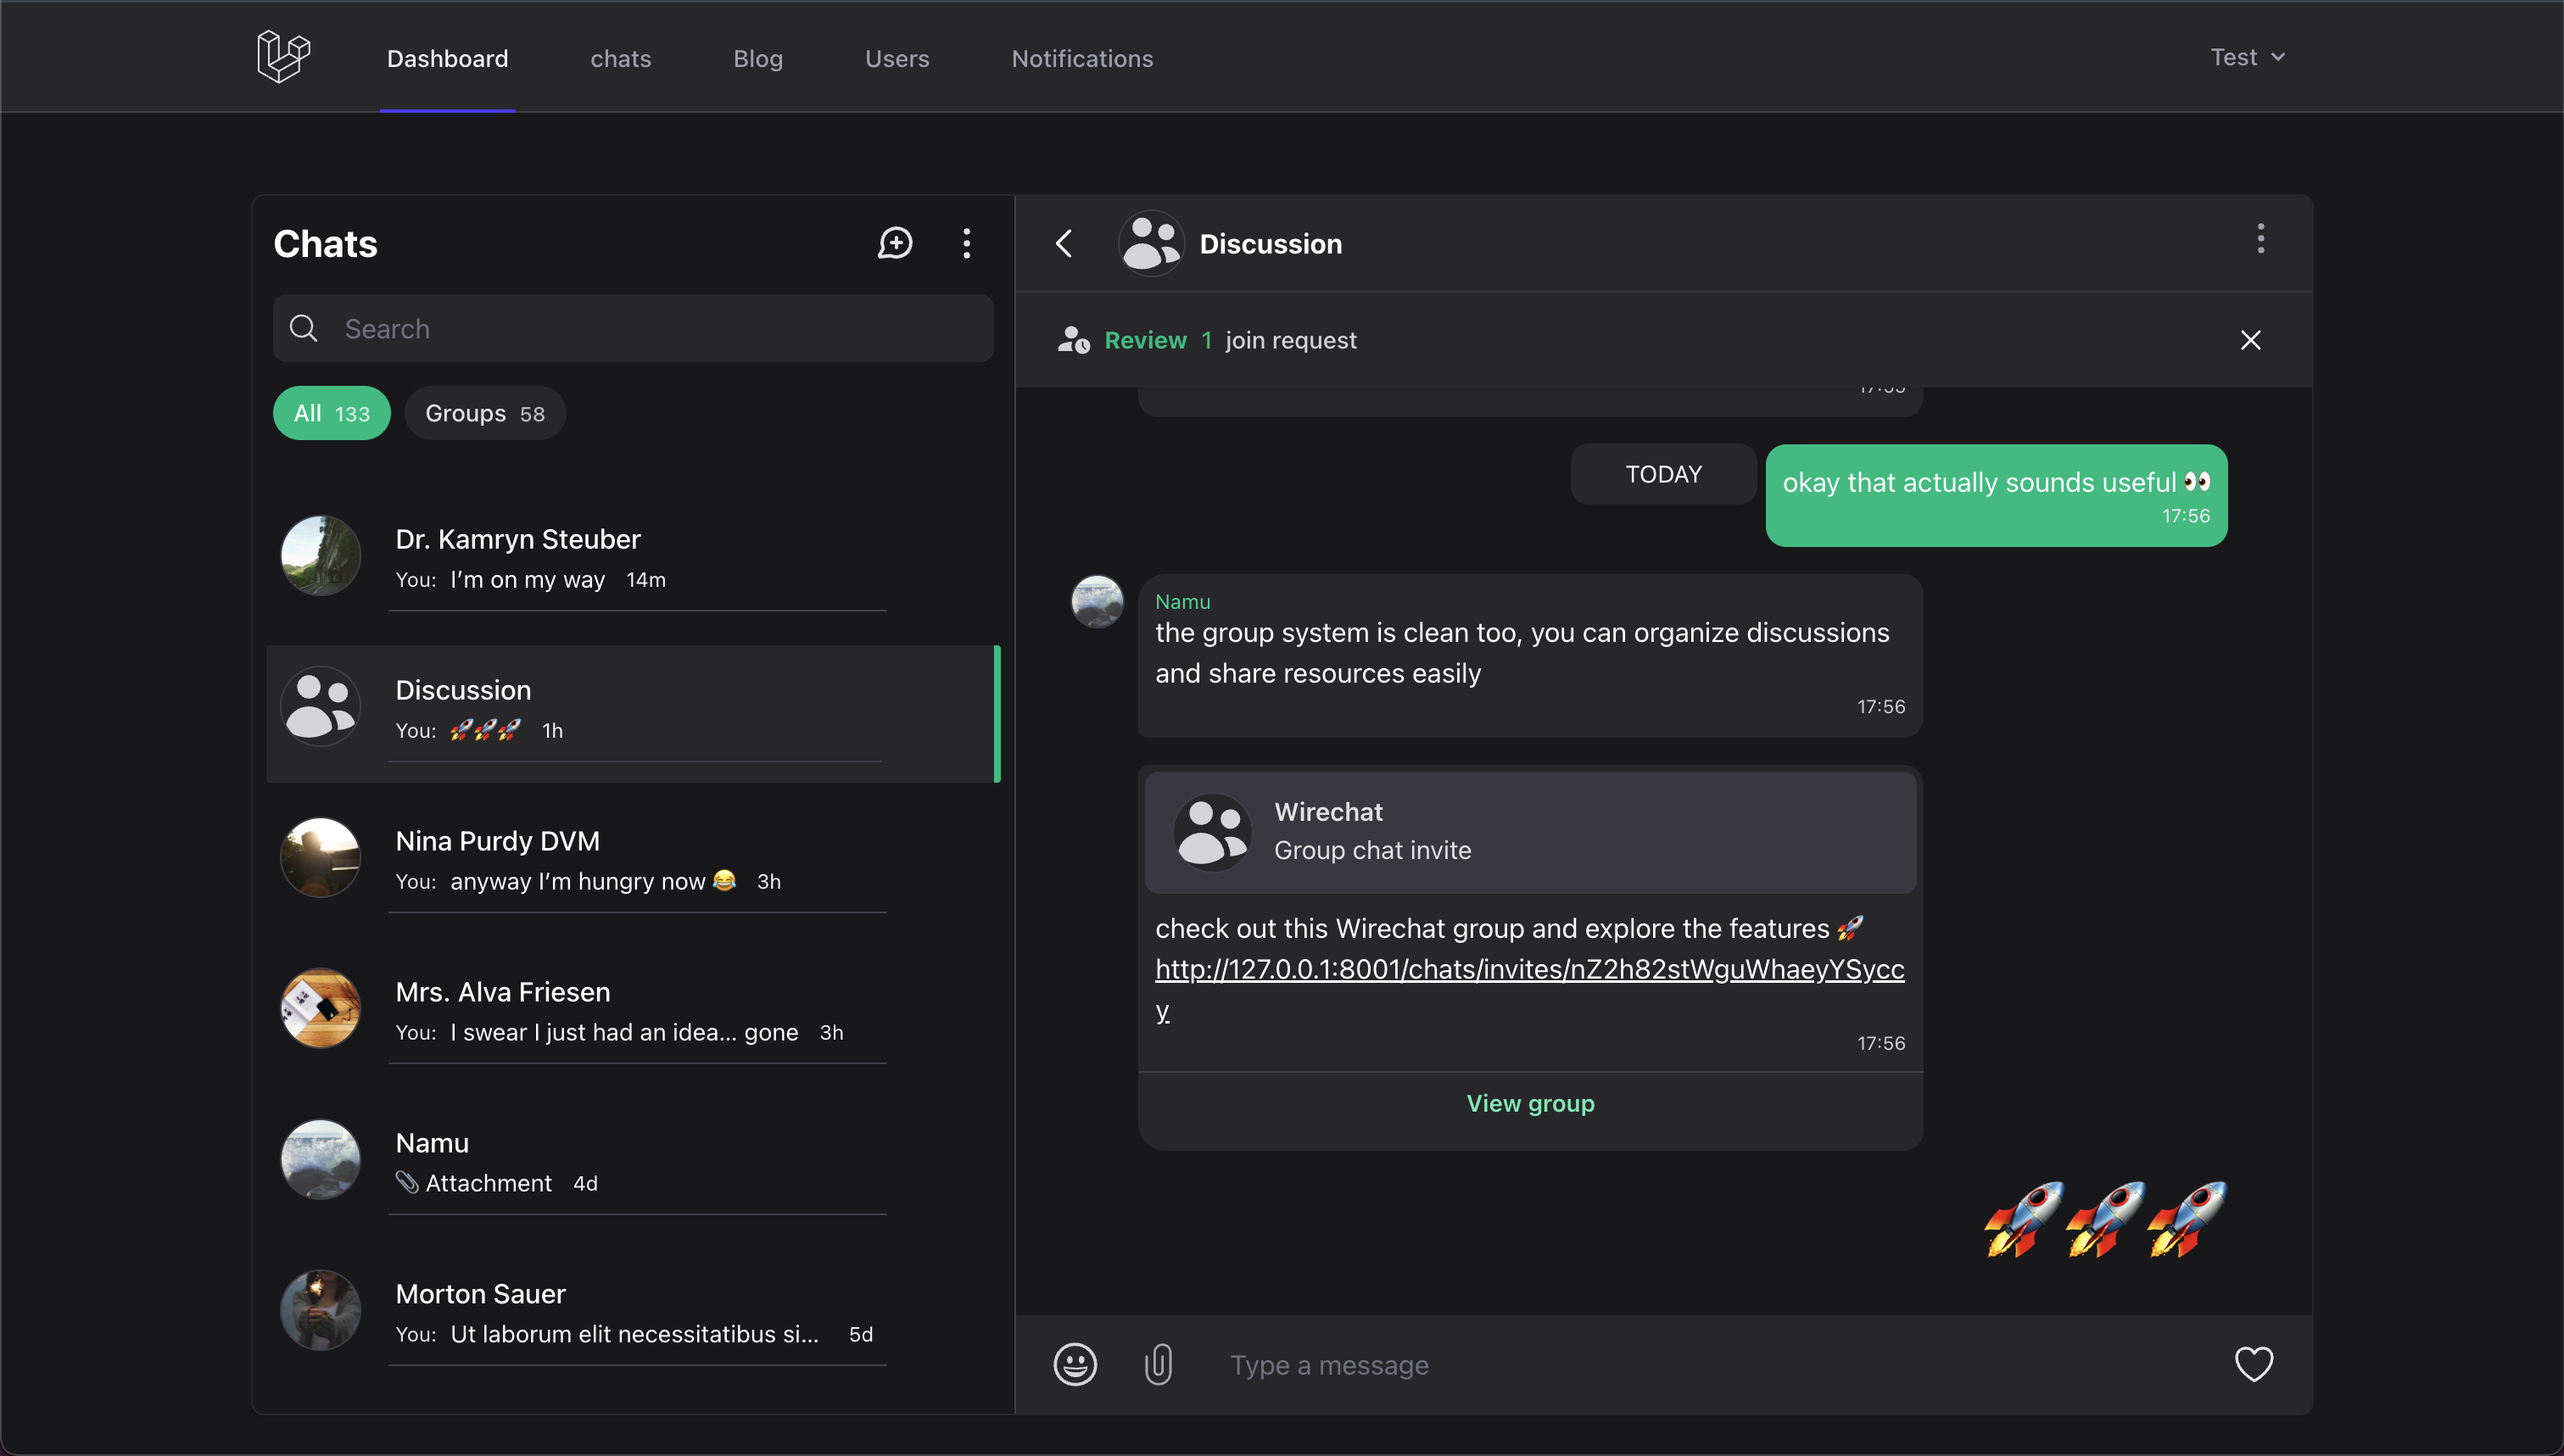Select the All 133 filter
Screen dimensions: 2564x1456
[x=332, y=413]
